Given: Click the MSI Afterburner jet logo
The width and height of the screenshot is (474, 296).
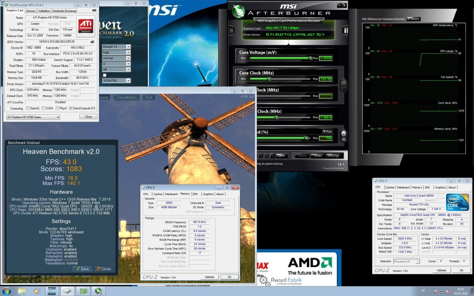Looking at the screenshot, I should [x=238, y=12].
